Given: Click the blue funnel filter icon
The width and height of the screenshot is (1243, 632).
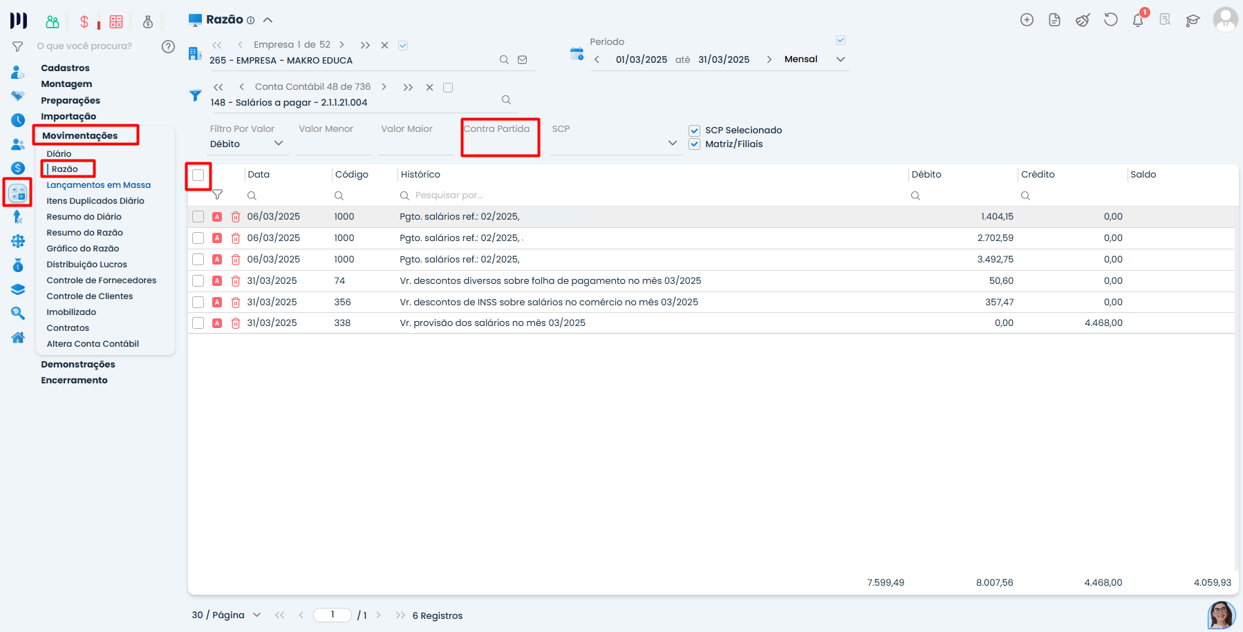Looking at the screenshot, I should pyautogui.click(x=196, y=95).
